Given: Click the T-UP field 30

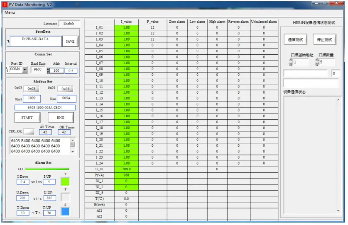Looking at the screenshot, I should pos(49,213).
